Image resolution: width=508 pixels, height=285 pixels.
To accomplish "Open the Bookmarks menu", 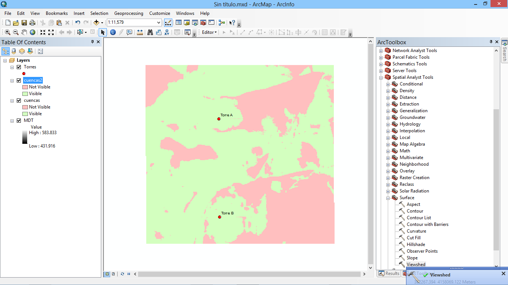I will coord(57,13).
